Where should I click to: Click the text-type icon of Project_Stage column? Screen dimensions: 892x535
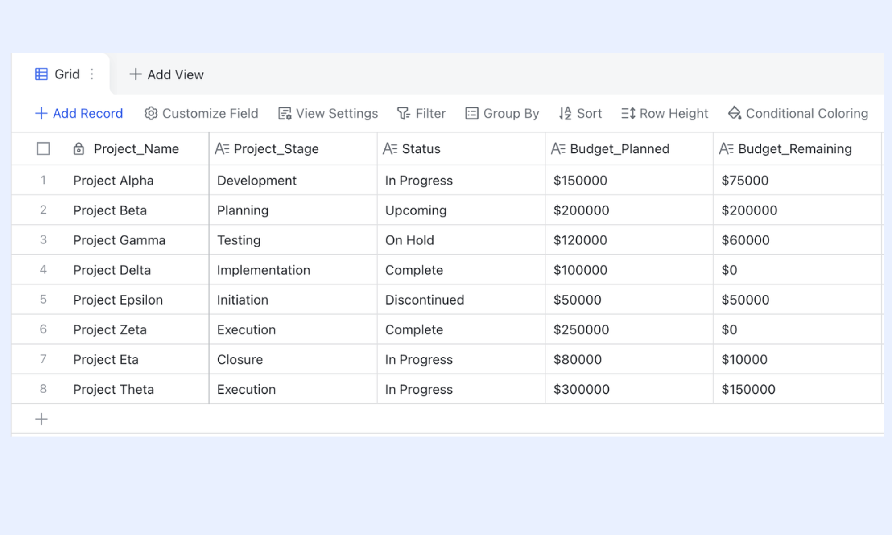(222, 148)
